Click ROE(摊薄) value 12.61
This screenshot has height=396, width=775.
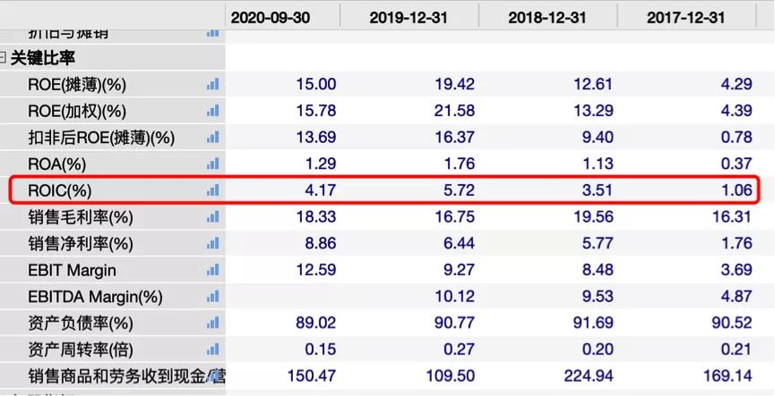tap(593, 84)
